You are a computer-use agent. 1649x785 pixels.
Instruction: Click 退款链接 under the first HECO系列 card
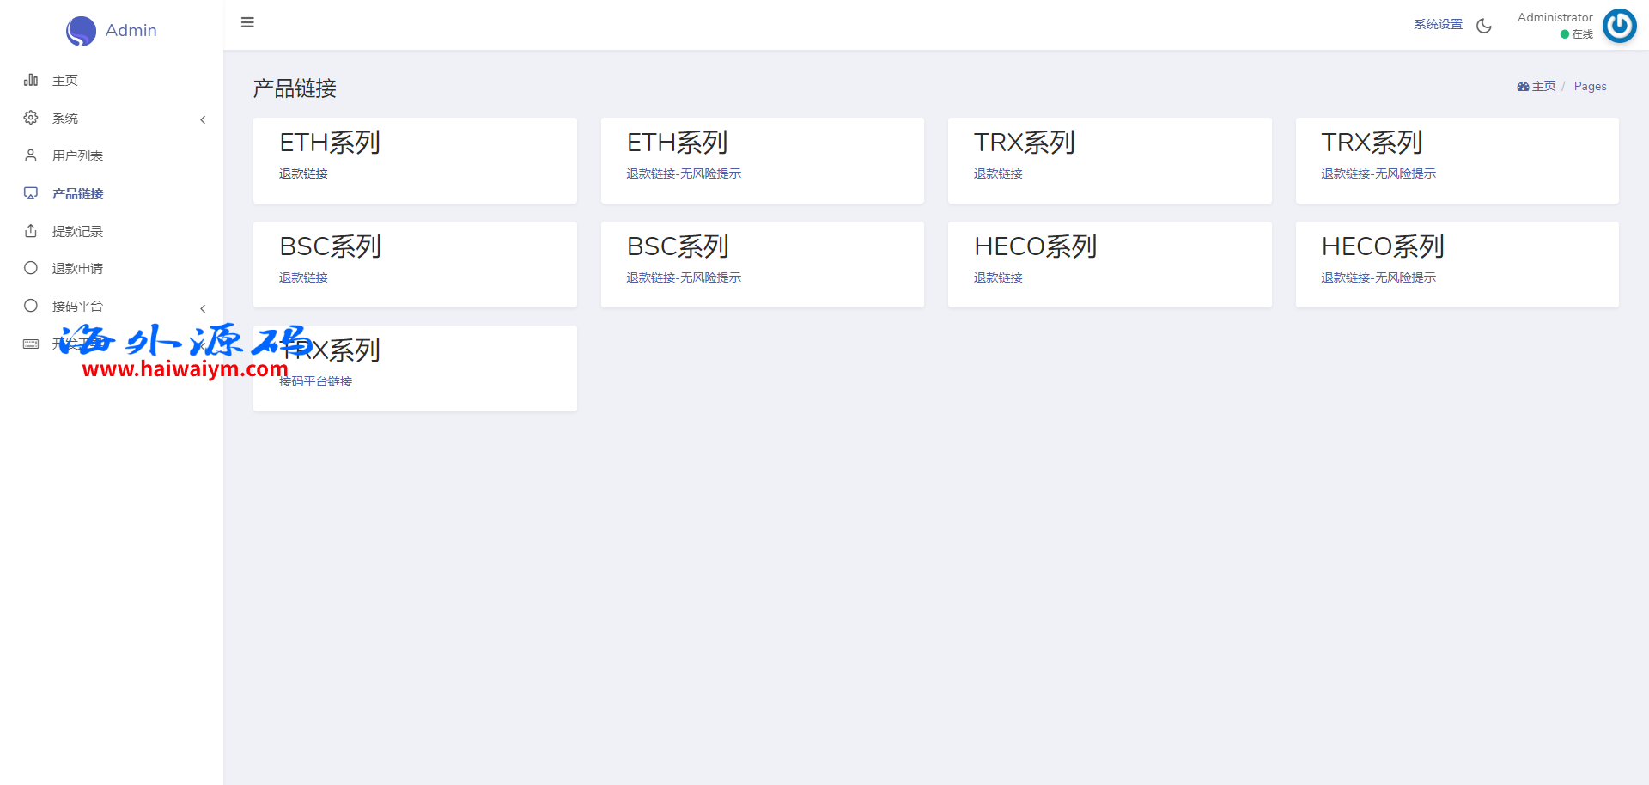[998, 277]
